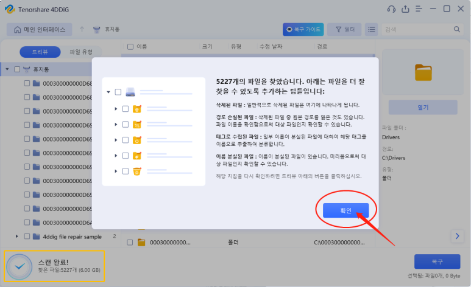Click the C:\Drivers path text
Viewport: 471px width, 287px height.
pos(394,158)
